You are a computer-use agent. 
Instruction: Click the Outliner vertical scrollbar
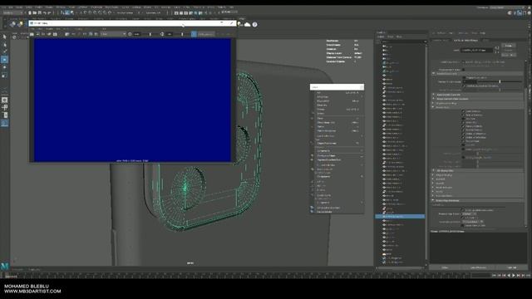(x=426, y=153)
